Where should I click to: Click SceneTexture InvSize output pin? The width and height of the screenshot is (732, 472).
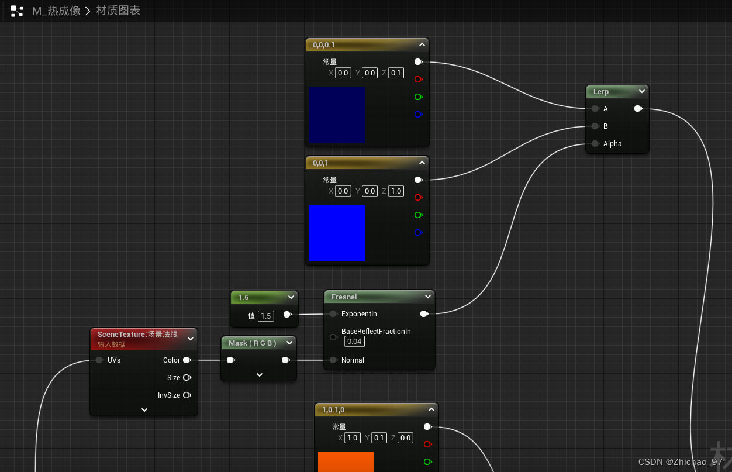(x=187, y=395)
